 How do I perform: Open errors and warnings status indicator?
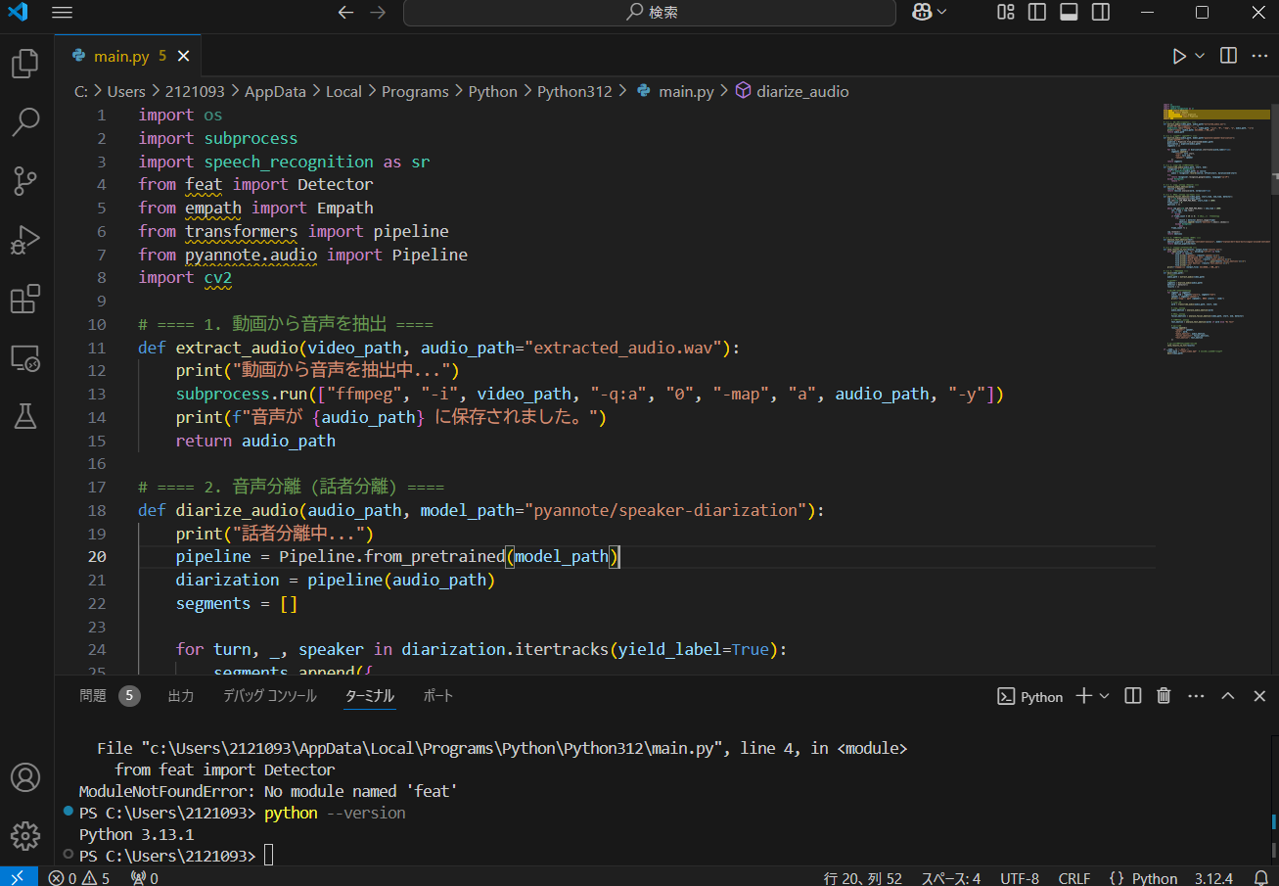79,878
